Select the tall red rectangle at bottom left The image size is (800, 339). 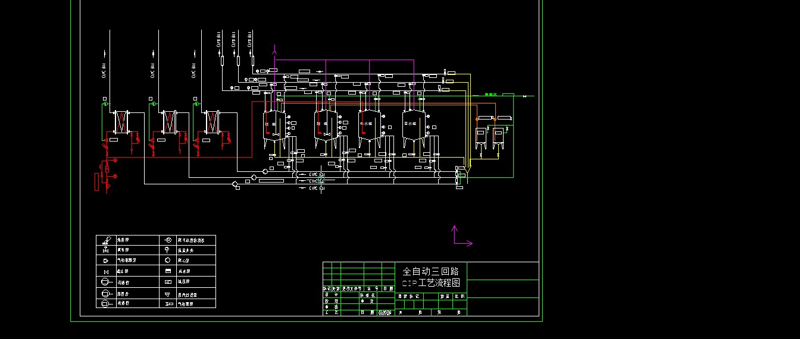point(97,182)
